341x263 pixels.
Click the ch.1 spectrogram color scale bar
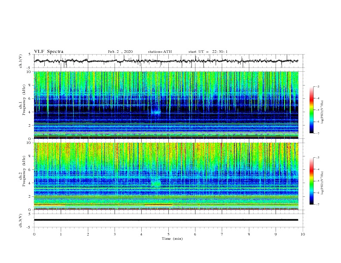(311, 110)
